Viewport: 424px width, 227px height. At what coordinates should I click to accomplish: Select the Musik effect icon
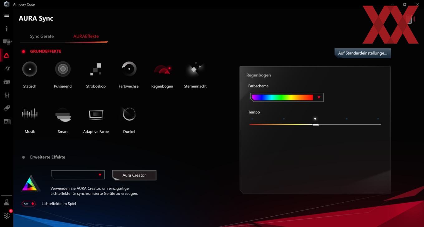tap(30, 114)
